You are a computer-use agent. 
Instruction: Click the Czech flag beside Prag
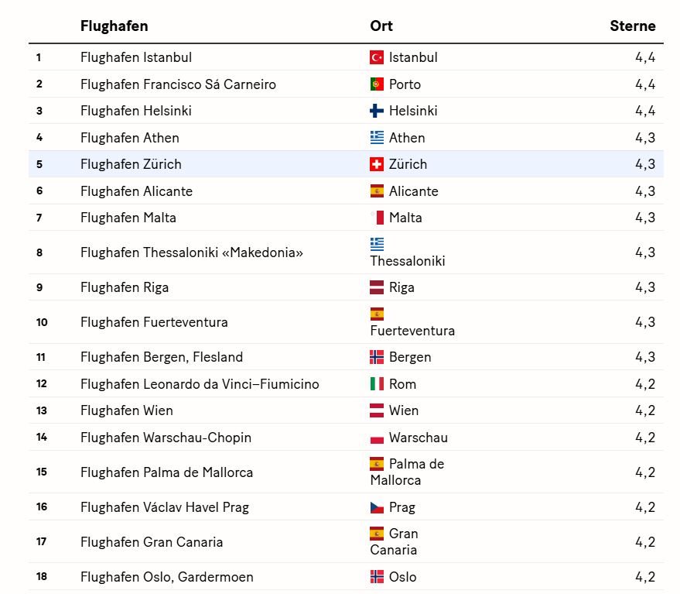(x=377, y=507)
